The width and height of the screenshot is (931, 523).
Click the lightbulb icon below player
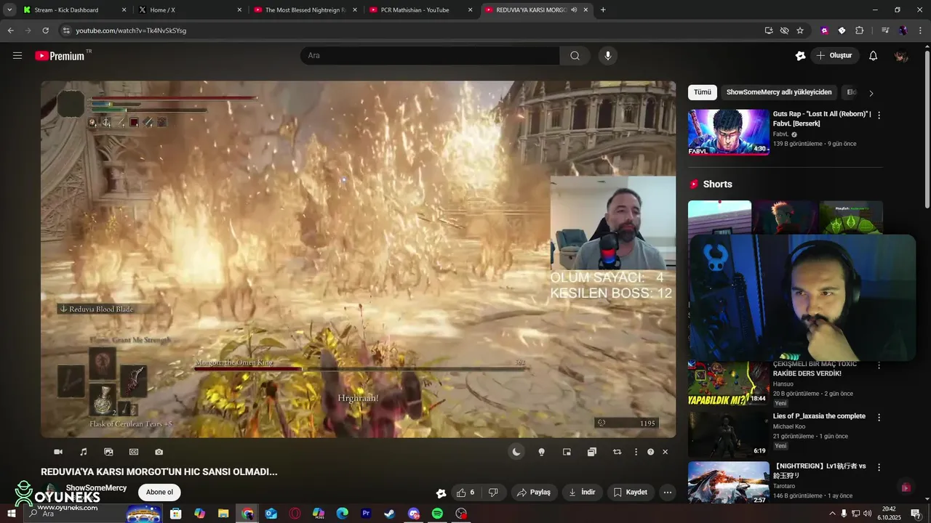[541, 452]
